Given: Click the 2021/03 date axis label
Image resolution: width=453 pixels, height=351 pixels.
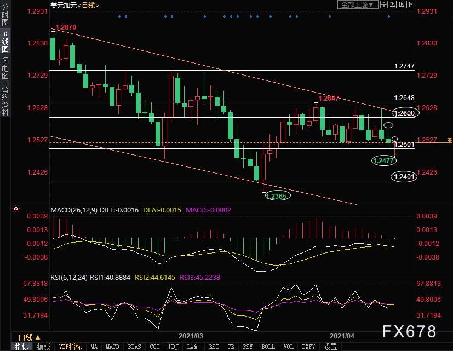Looking at the screenshot, I should click(x=191, y=336).
